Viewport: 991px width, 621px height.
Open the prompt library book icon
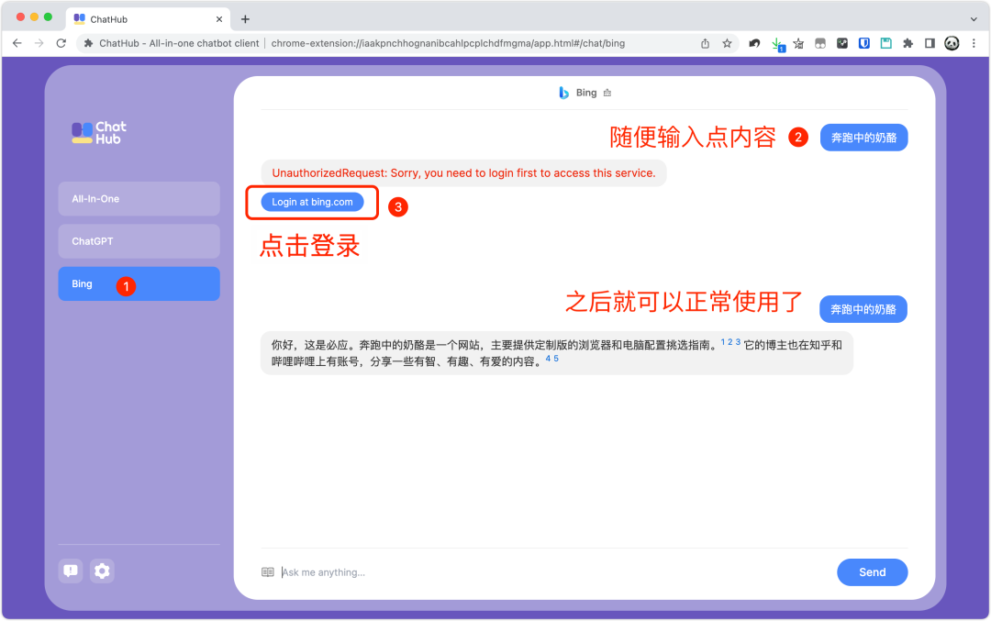pyautogui.click(x=268, y=571)
